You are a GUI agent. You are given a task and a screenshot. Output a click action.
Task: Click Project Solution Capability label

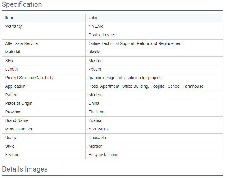coord(29,78)
